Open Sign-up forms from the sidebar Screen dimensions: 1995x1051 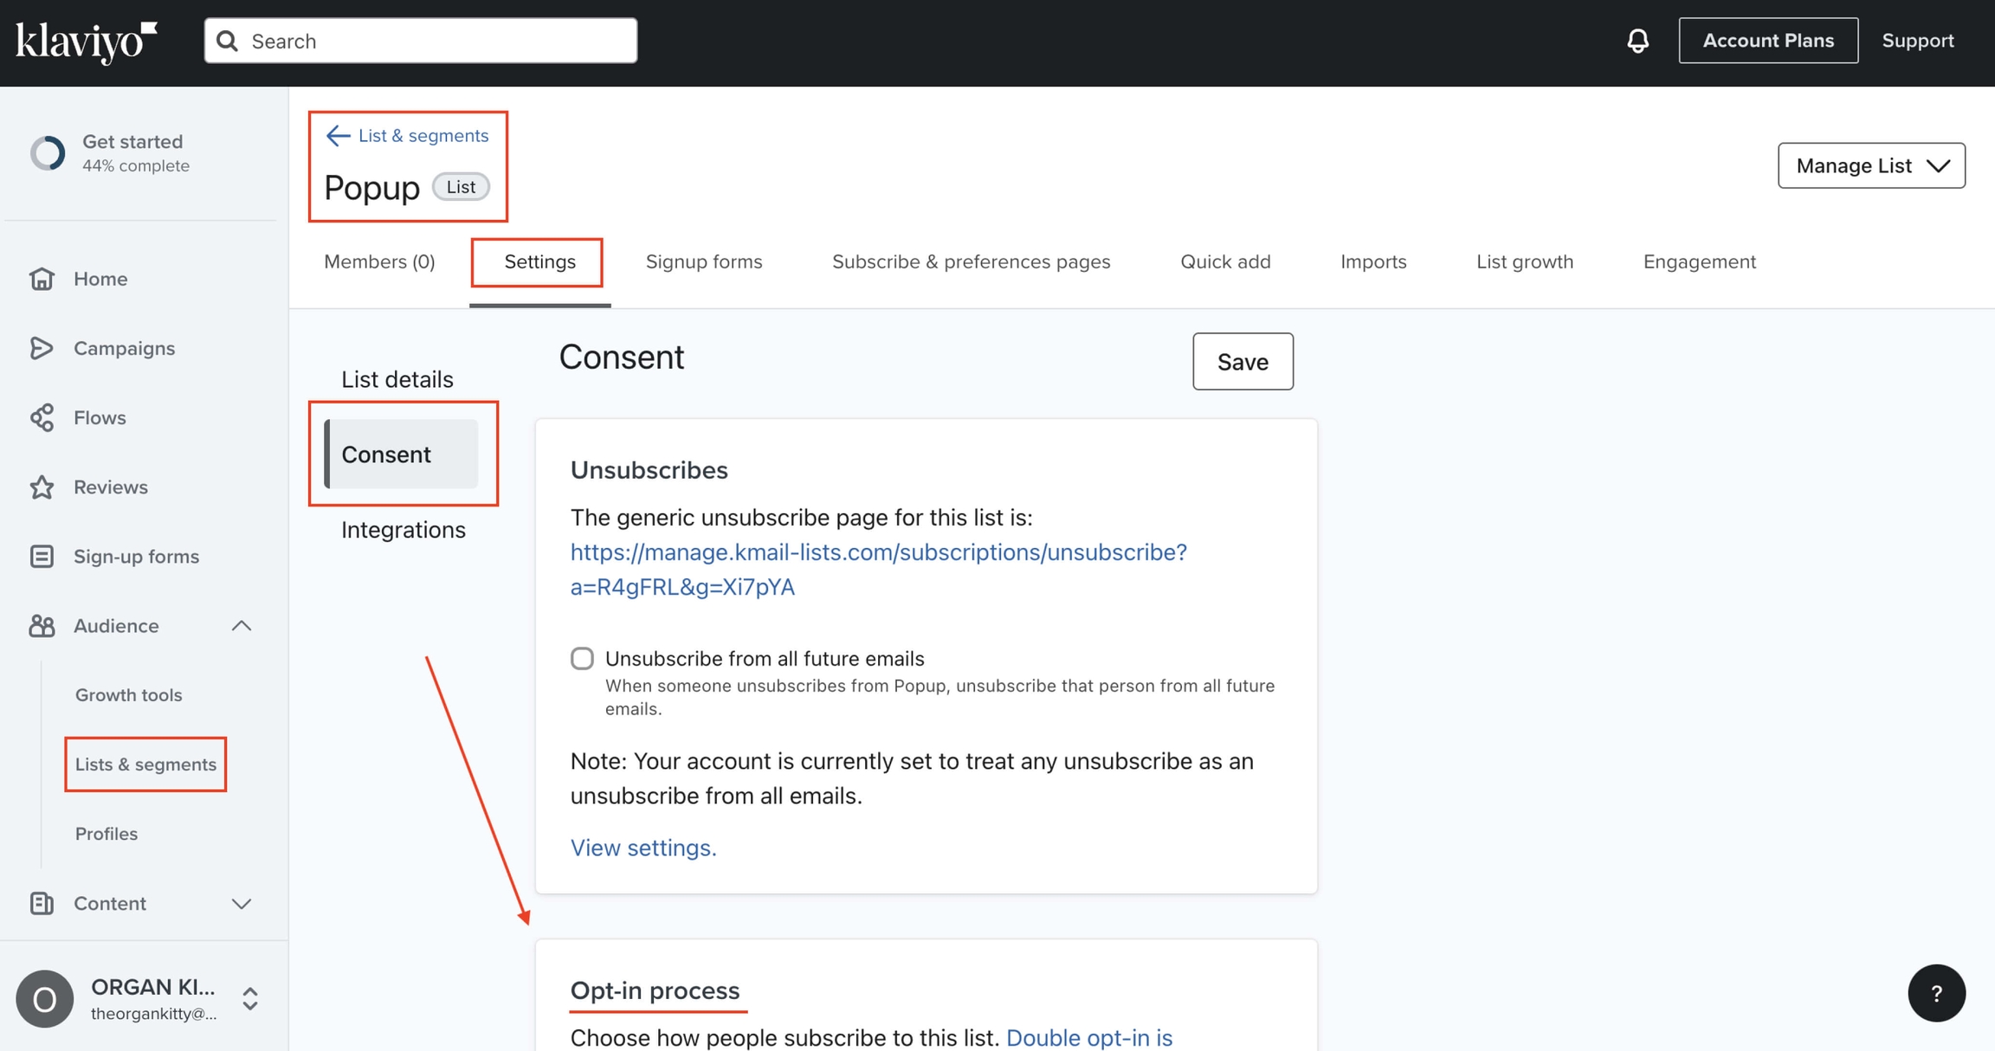(x=136, y=556)
